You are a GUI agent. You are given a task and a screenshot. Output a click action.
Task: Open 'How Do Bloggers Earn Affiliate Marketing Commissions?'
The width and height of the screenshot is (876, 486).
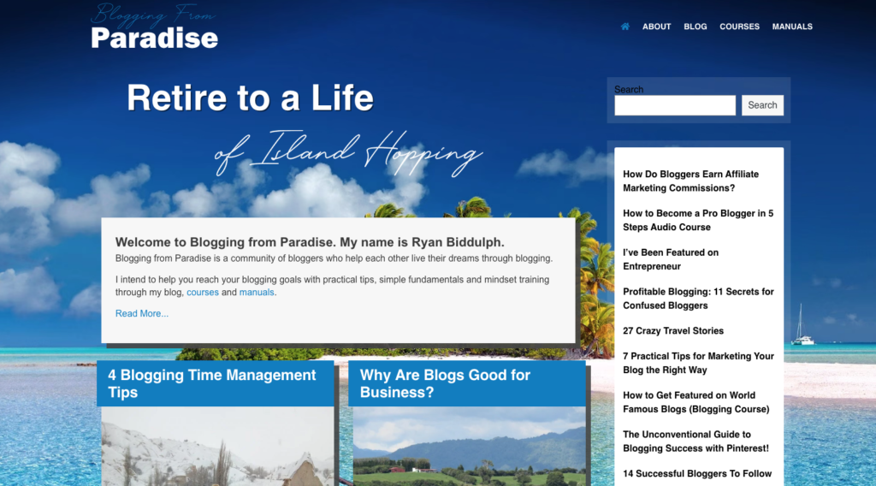pos(690,181)
